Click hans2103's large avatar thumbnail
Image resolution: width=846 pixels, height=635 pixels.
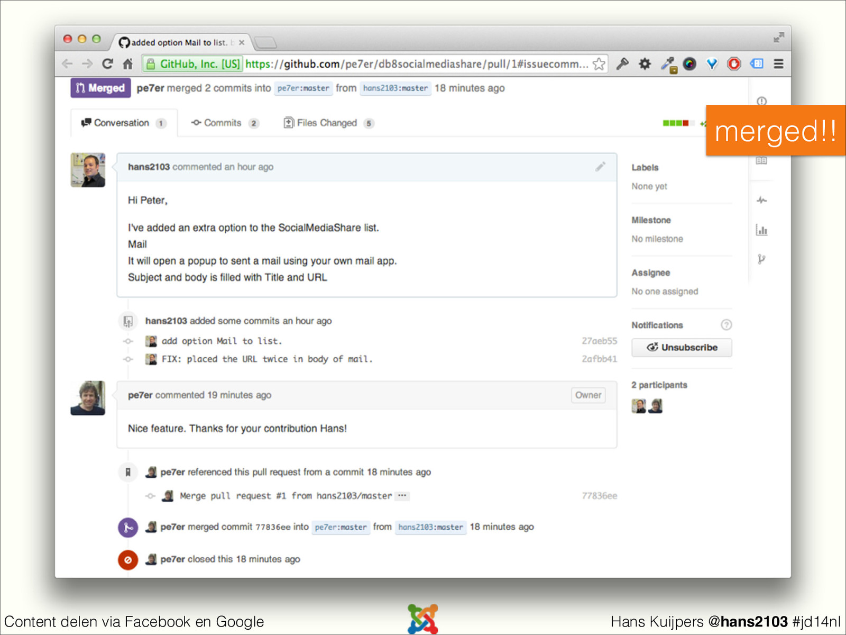[x=88, y=170]
